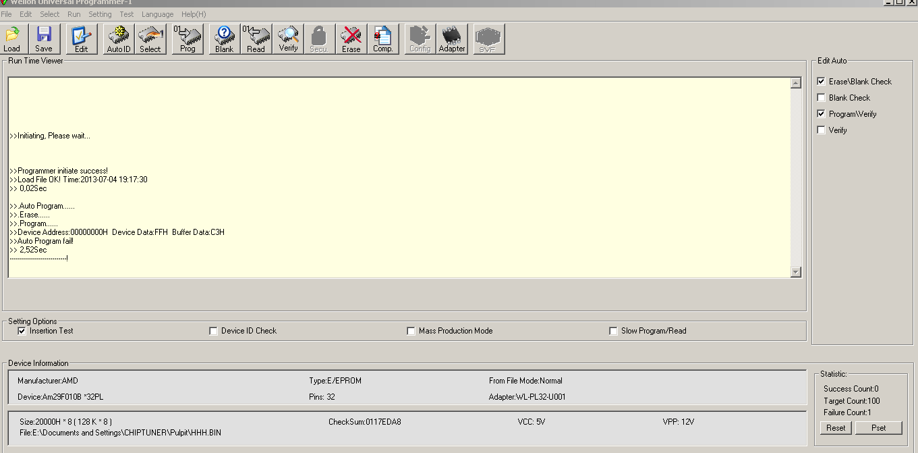Click the 'Auto Program fail!' log line
918x453 pixels.
click(x=41, y=241)
